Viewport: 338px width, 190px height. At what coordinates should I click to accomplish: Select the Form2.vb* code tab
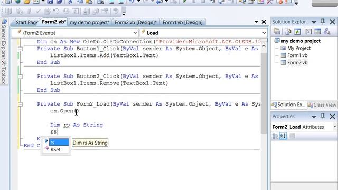54,22
